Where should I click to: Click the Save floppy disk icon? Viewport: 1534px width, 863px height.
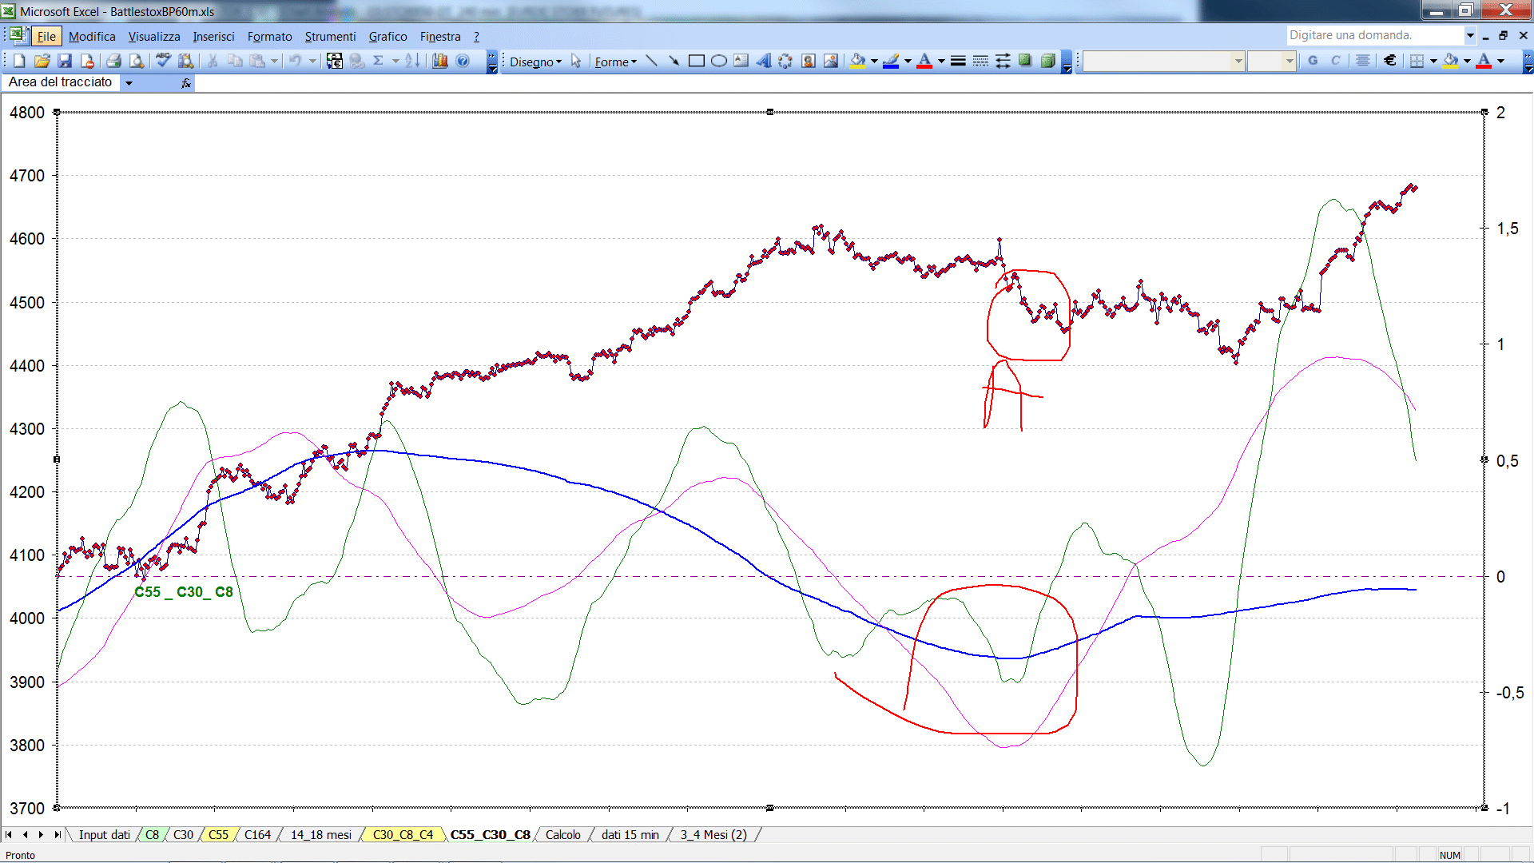point(66,61)
